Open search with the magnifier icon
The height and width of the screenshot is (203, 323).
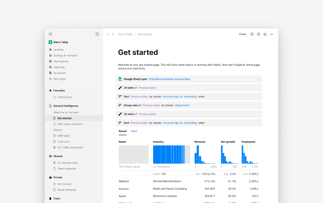pos(97,34)
